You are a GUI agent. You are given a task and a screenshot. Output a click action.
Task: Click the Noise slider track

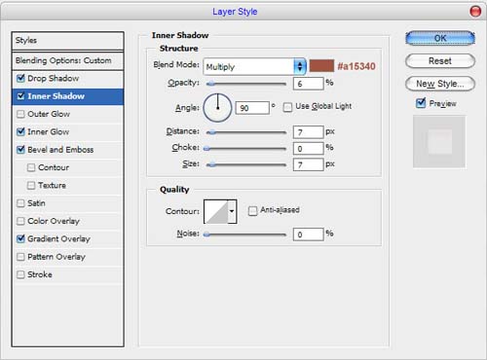(245, 234)
